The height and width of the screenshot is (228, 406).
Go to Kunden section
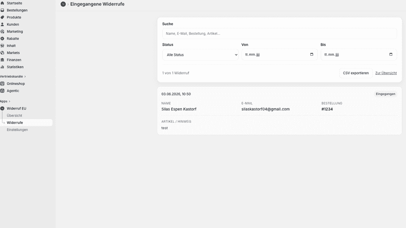tap(13, 24)
